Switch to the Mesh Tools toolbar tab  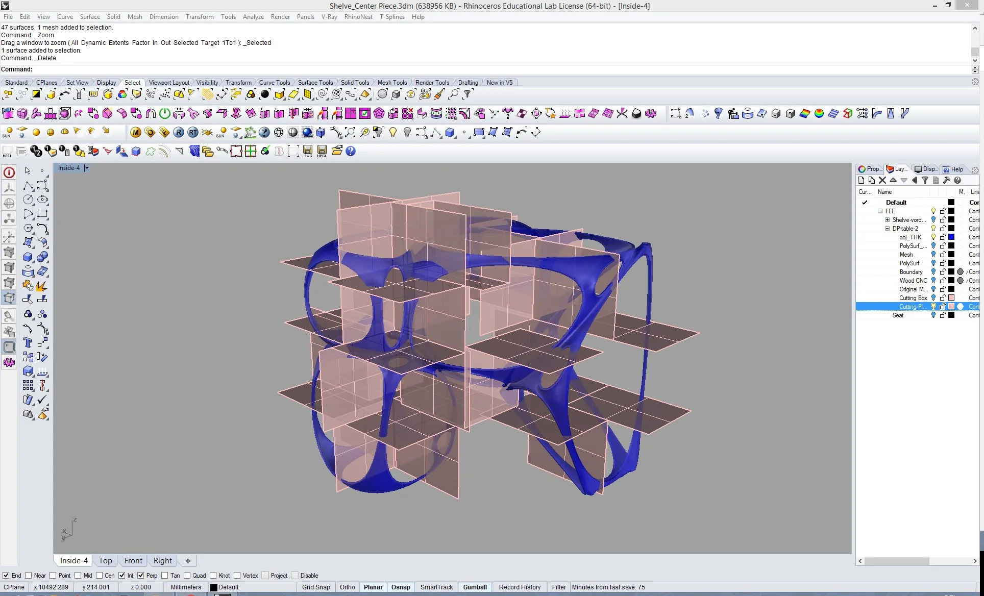(x=392, y=83)
